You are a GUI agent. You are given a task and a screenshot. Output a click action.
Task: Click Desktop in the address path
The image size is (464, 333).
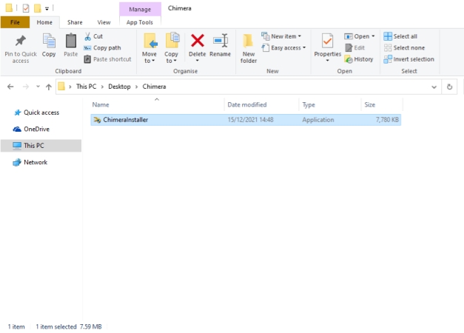pyautogui.click(x=119, y=87)
